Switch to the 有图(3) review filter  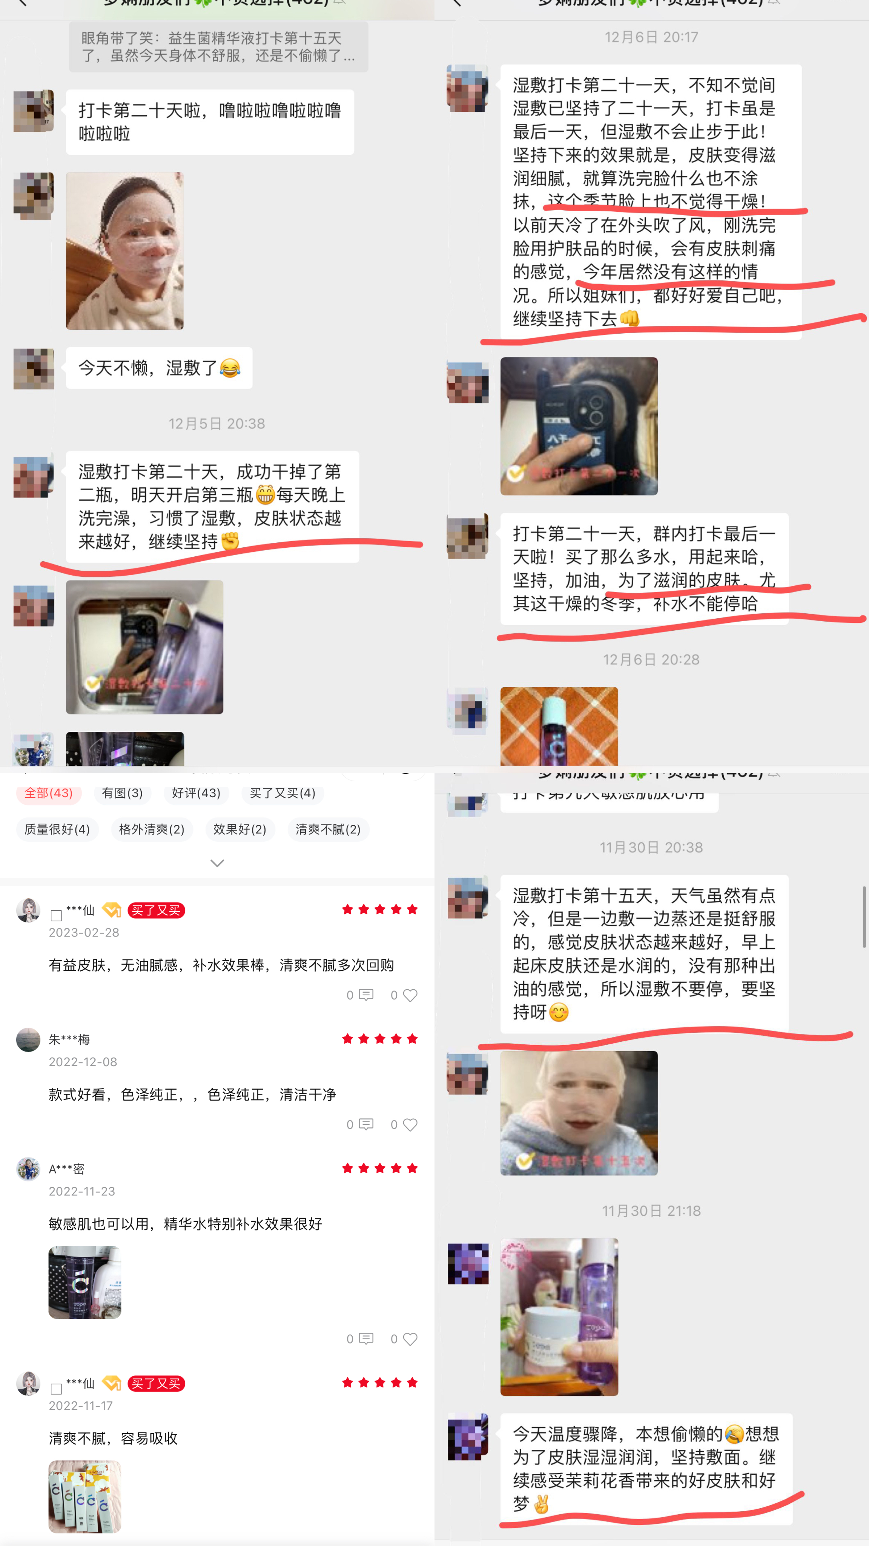[122, 793]
